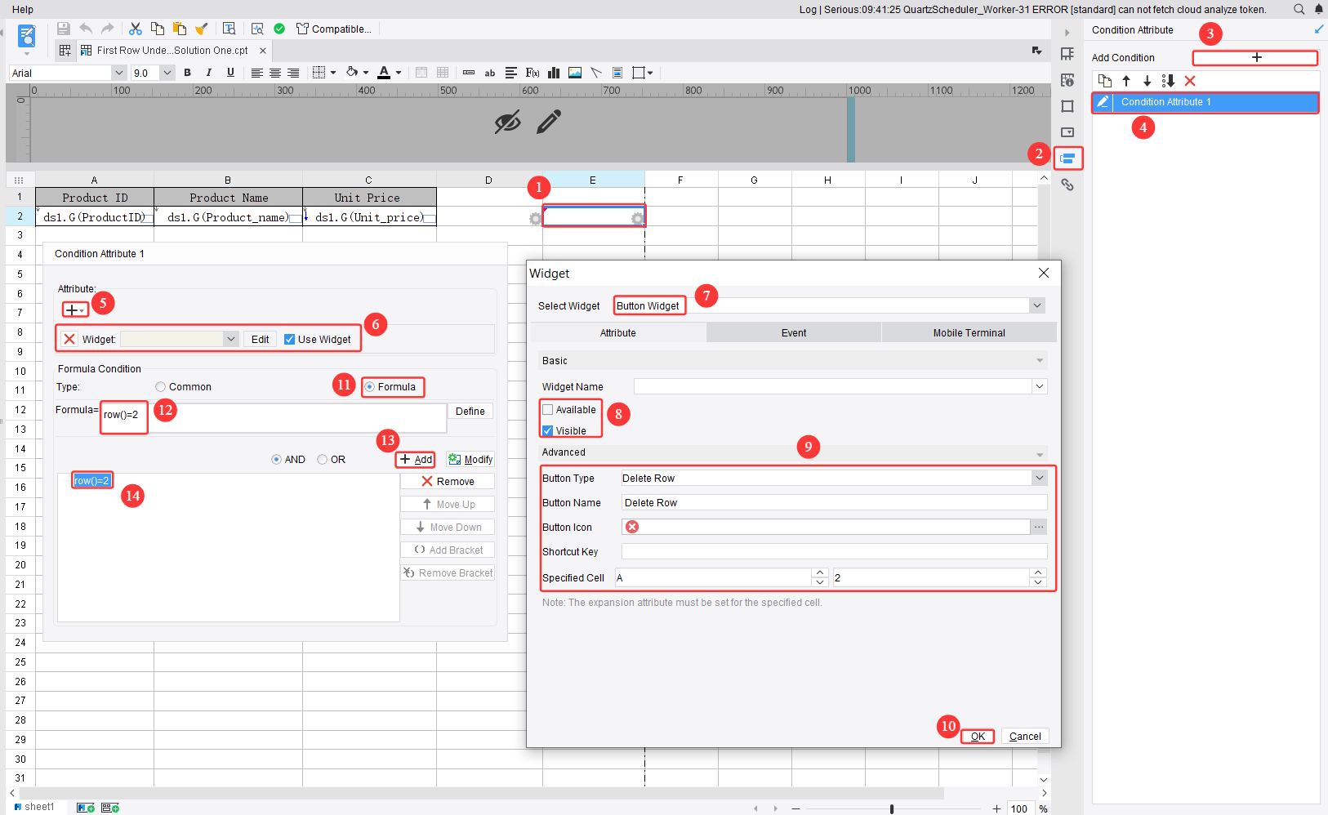The height and width of the screenshot is (815, 1328).
Task: Copy the selected condition with the duplicate icon
Action: coord(1105,81)
